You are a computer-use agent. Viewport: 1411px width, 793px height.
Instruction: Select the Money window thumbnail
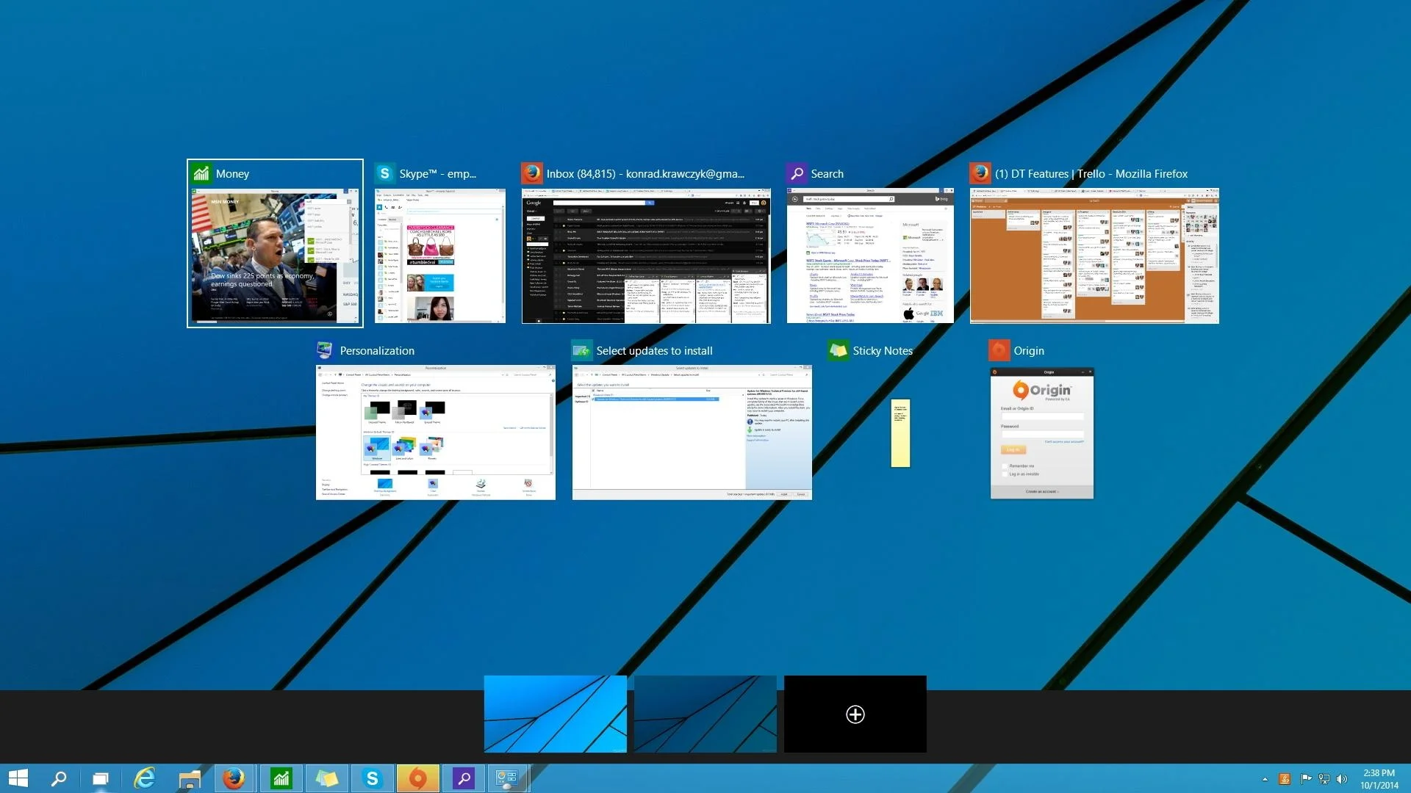[275, 256]
